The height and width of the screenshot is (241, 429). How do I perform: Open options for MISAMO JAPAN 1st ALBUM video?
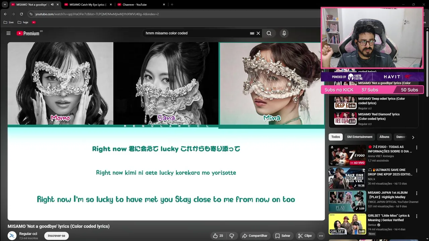point(417,193)
